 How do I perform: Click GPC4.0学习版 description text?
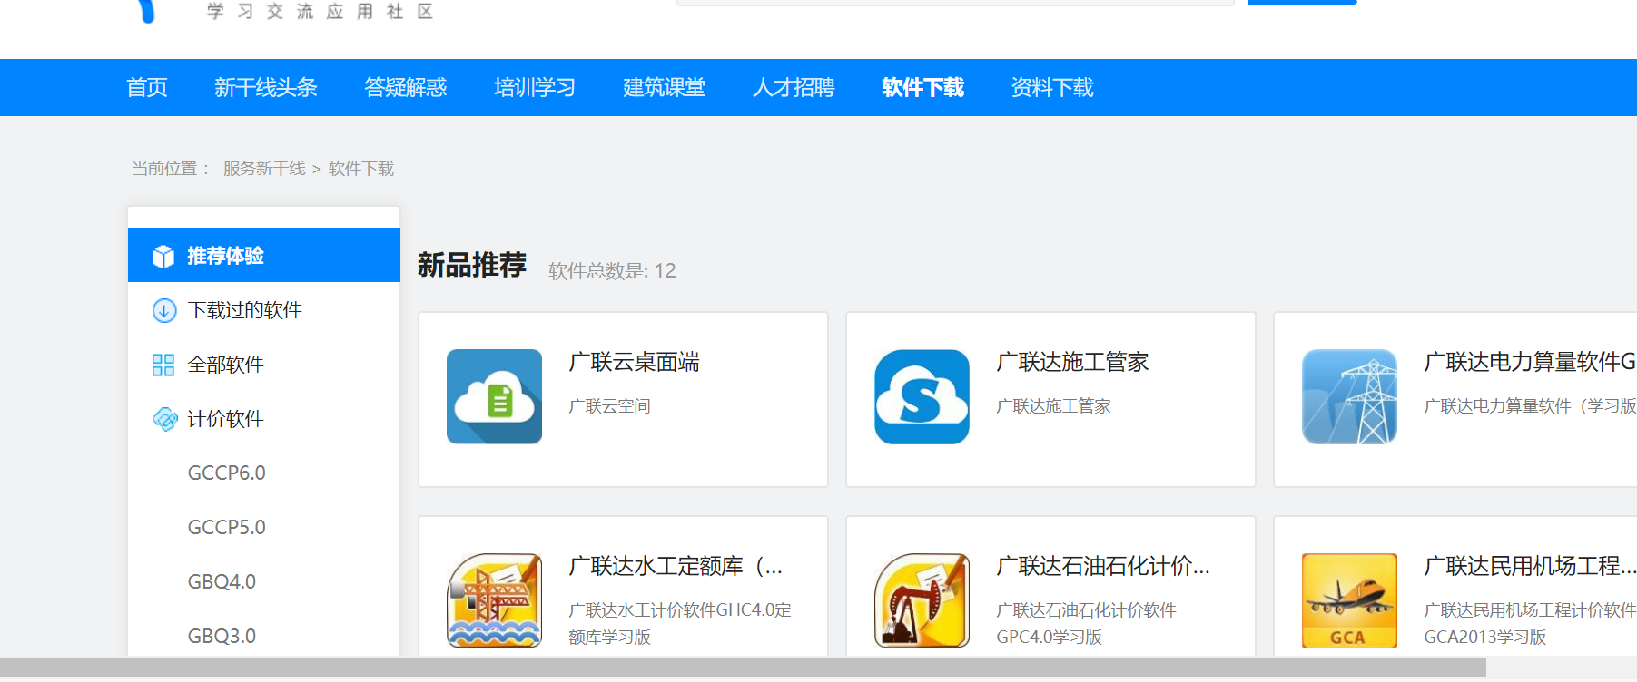(x=1050, y=637)
